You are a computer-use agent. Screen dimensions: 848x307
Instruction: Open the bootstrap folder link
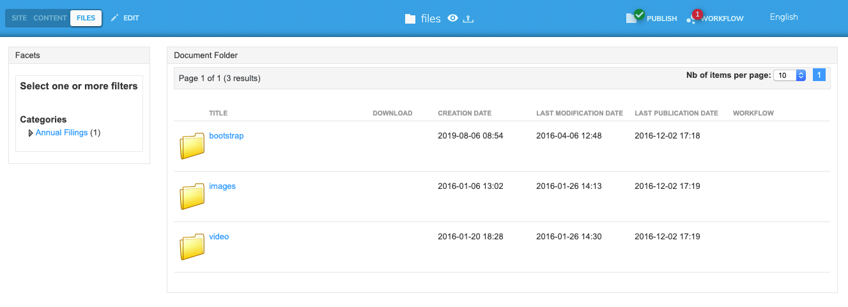[226, 136]
